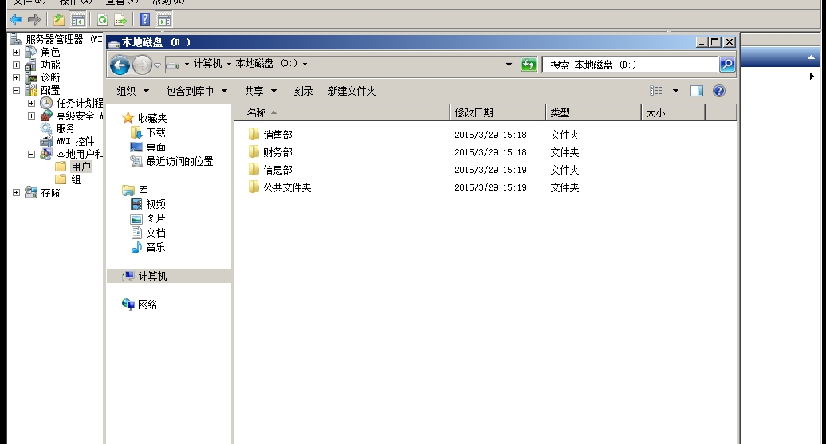Open the 组织 dropdown menu
Image resolution: width=826 pixels, height=444 pixels.
[x=132, y=91]
